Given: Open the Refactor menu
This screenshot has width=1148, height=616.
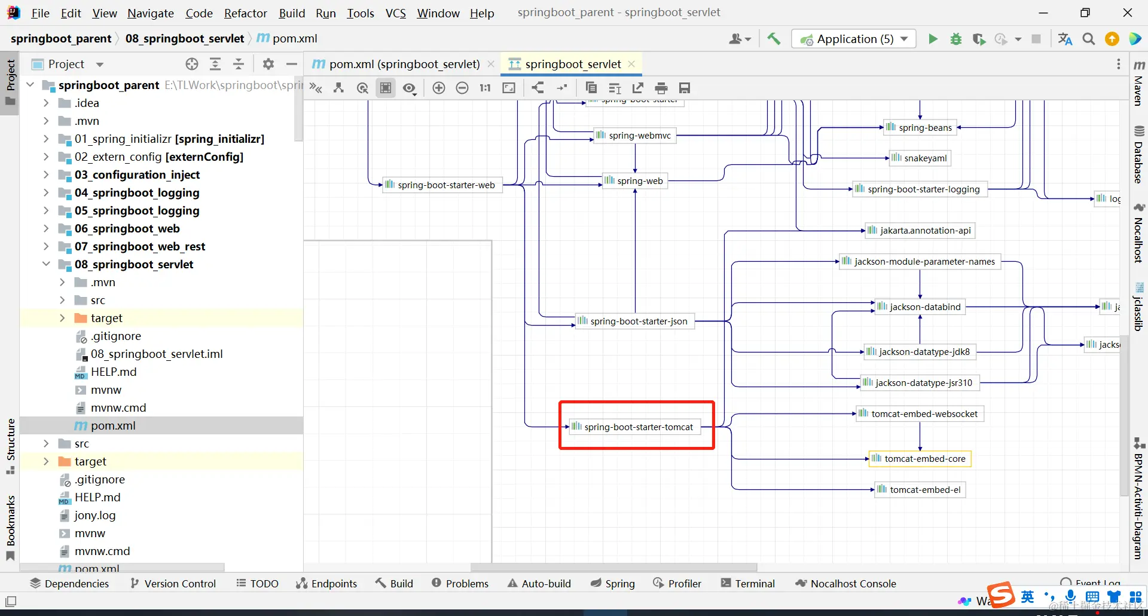Looking at the screenshot, I should tap(245, 13).
